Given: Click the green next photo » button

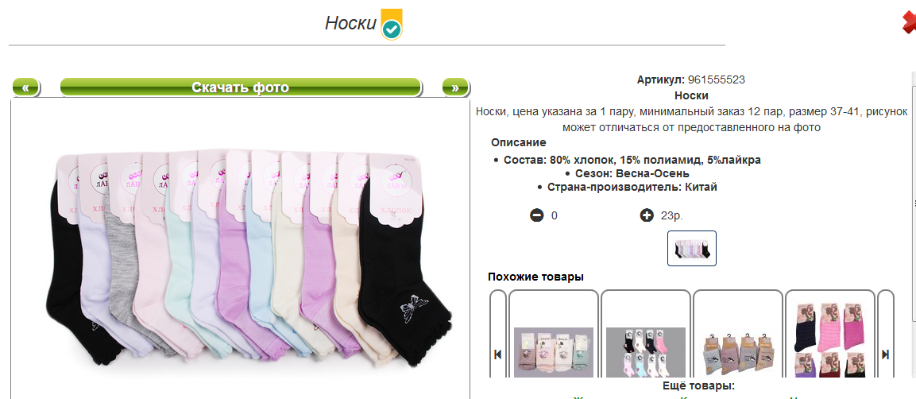Looking at the screenshot, I should (x=455, y=87).
